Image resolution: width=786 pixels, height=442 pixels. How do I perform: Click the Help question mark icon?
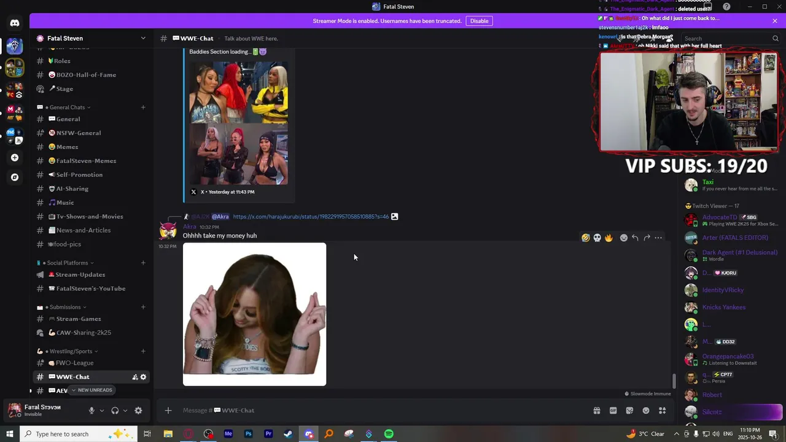click(726, 7)
